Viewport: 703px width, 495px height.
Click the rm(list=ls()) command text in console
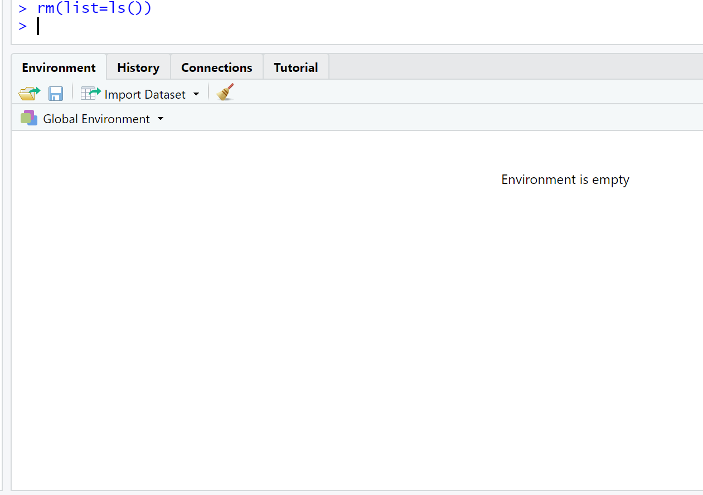[94, 8]
